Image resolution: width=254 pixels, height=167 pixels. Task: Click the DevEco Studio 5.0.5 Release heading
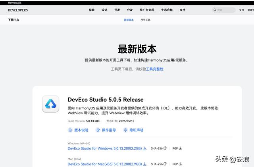pyautogui.click(x=106, y=100)
